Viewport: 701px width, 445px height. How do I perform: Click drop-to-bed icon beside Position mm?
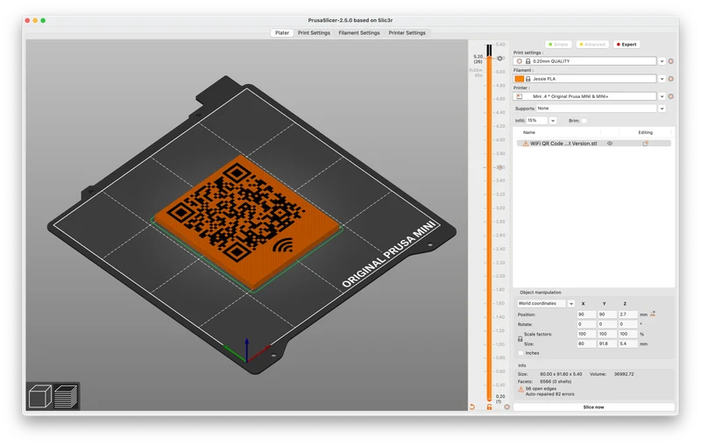[x=653, y=314]
